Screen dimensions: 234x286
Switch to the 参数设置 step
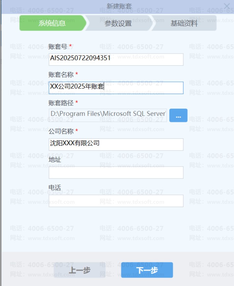point(119,23)
